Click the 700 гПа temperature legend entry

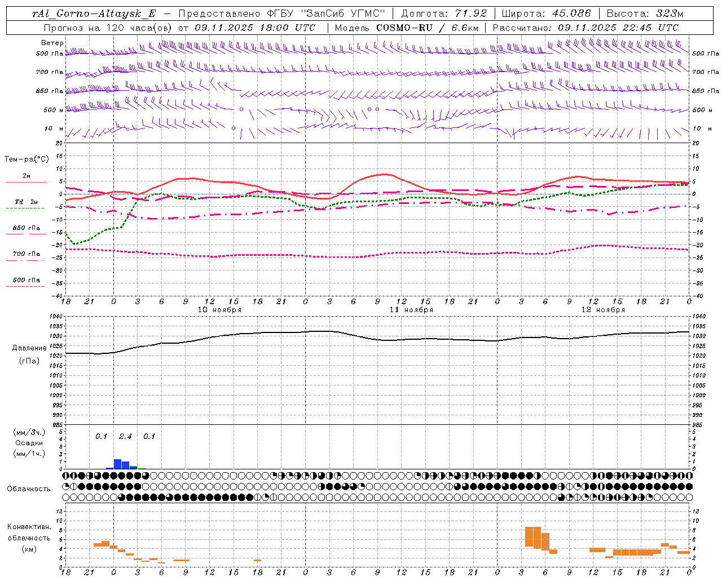point(27,254)
